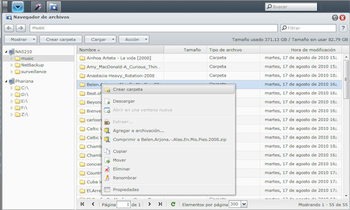350x210 pixels.
Task: Choose Mover in context menu
Action: 168,160
